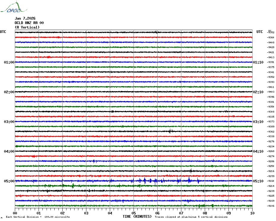
Task: Click the DC value -9214
Action: (271, 186)
